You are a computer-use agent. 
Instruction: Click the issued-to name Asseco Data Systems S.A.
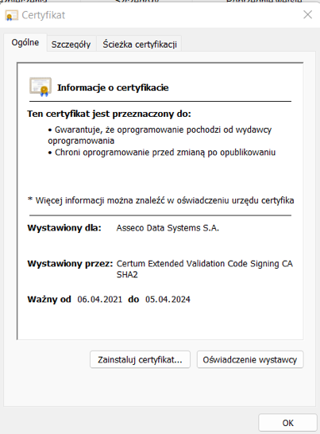click(x=168, y=228)
